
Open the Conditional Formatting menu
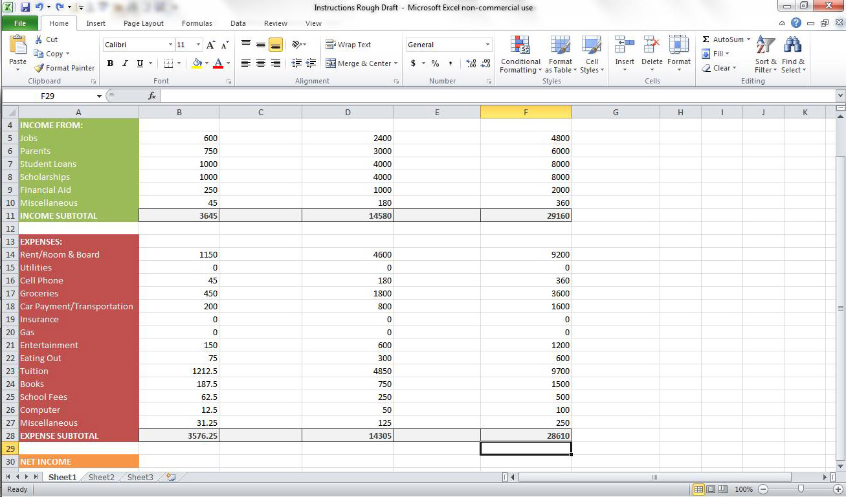tap(520, 54)
